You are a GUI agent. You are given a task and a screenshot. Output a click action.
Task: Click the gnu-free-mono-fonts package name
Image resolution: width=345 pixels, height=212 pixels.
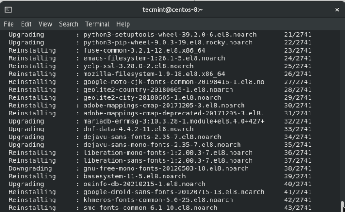click(166, 168)
